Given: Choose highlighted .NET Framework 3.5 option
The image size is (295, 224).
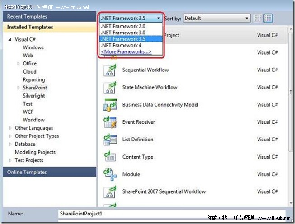Looking at the screenshot, I should (131, 39).
